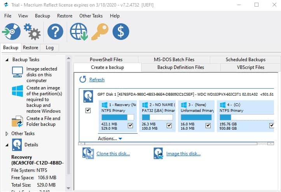Select the Create a backup tab

[107, 67]
